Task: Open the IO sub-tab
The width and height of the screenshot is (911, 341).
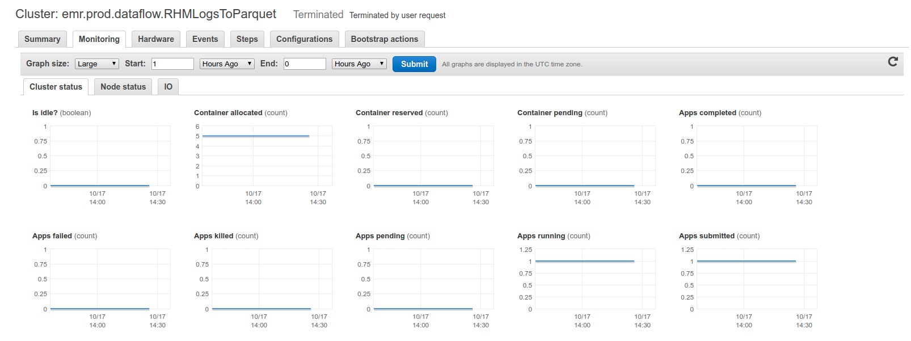Action: [168, 87]
